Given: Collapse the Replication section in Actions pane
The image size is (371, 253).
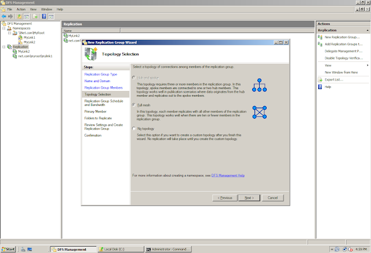Looking at the screenshot, I should point(368,30).
